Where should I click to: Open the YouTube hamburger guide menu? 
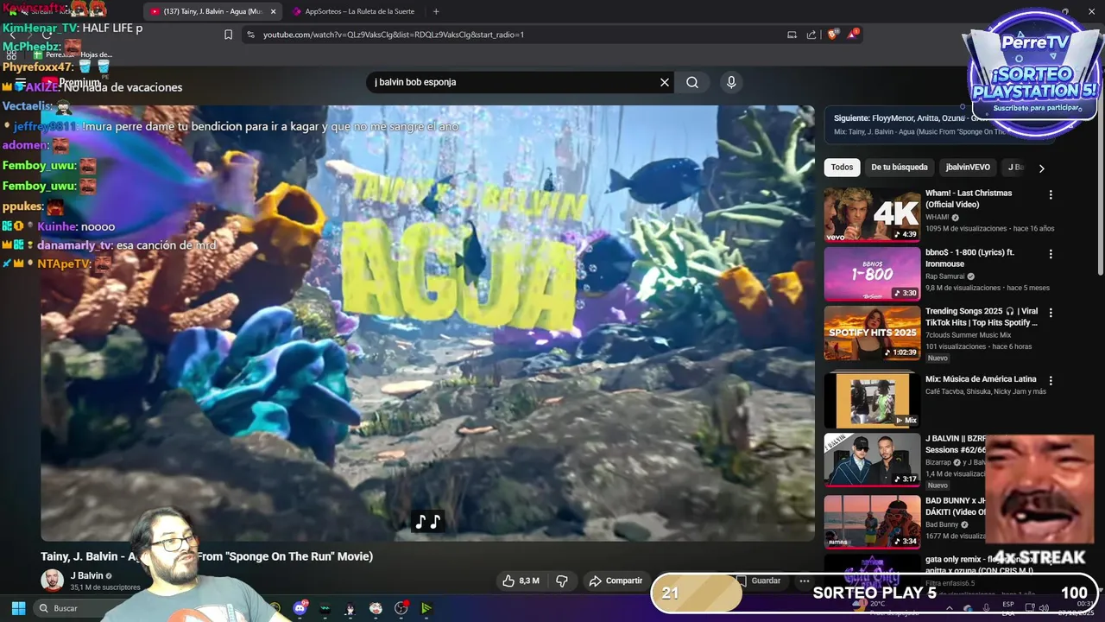21,83
